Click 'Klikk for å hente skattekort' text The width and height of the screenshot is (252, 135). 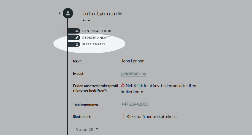pos(151,117)
